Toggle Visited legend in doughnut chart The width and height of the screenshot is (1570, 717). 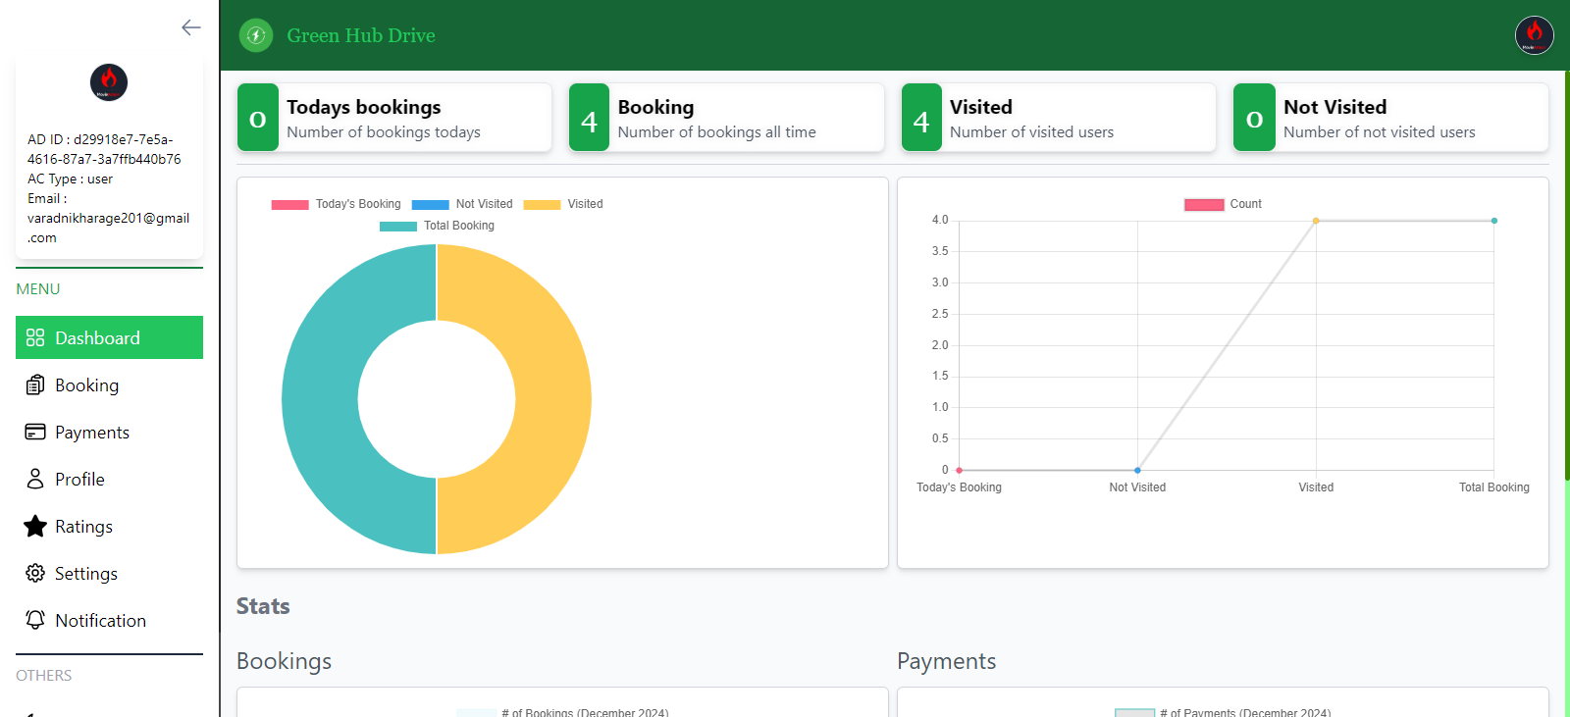[x=563, y=204]
